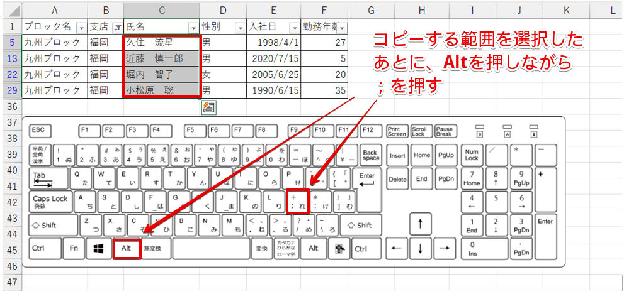Select row 13 header
Screen dimensions: 624x294
(11, 58)
